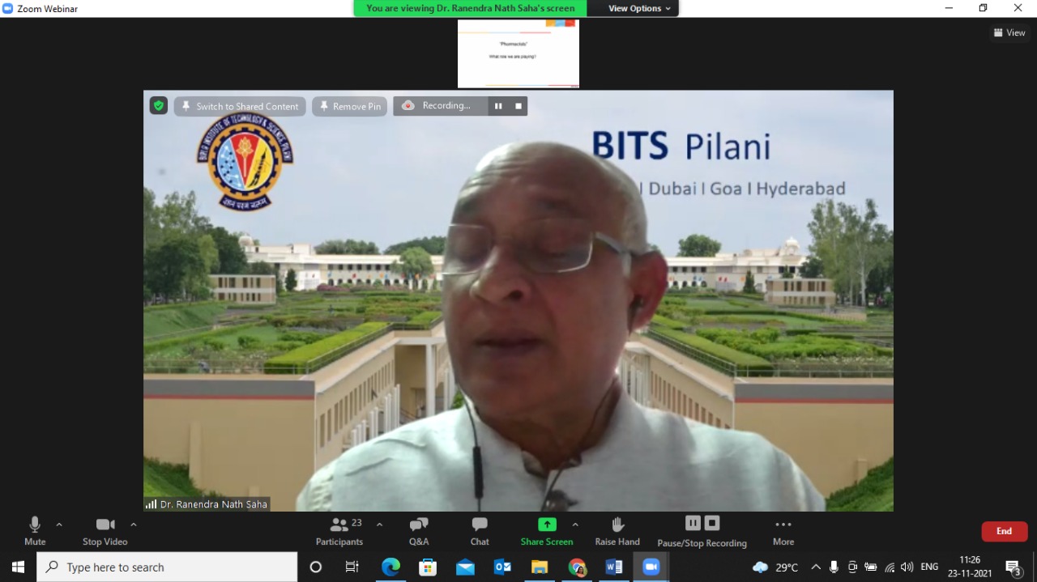Open the View Options dropdown
The width and height of the screenshot is (1037, 582).
[640, 8]
